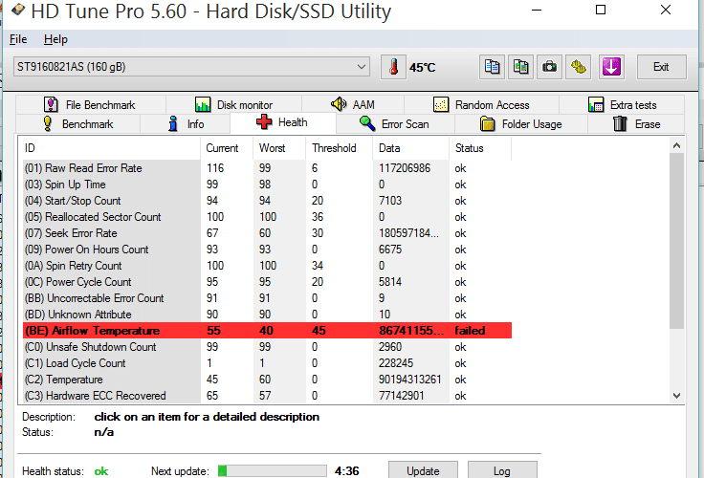Select the (C0) Unsafe Shutdown Count row
The image size is (704, 478).
(x=267, y=347)
